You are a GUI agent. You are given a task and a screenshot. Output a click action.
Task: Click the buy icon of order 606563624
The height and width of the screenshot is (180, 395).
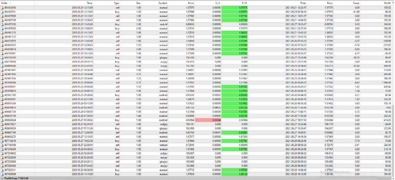(x=2, y=120)
